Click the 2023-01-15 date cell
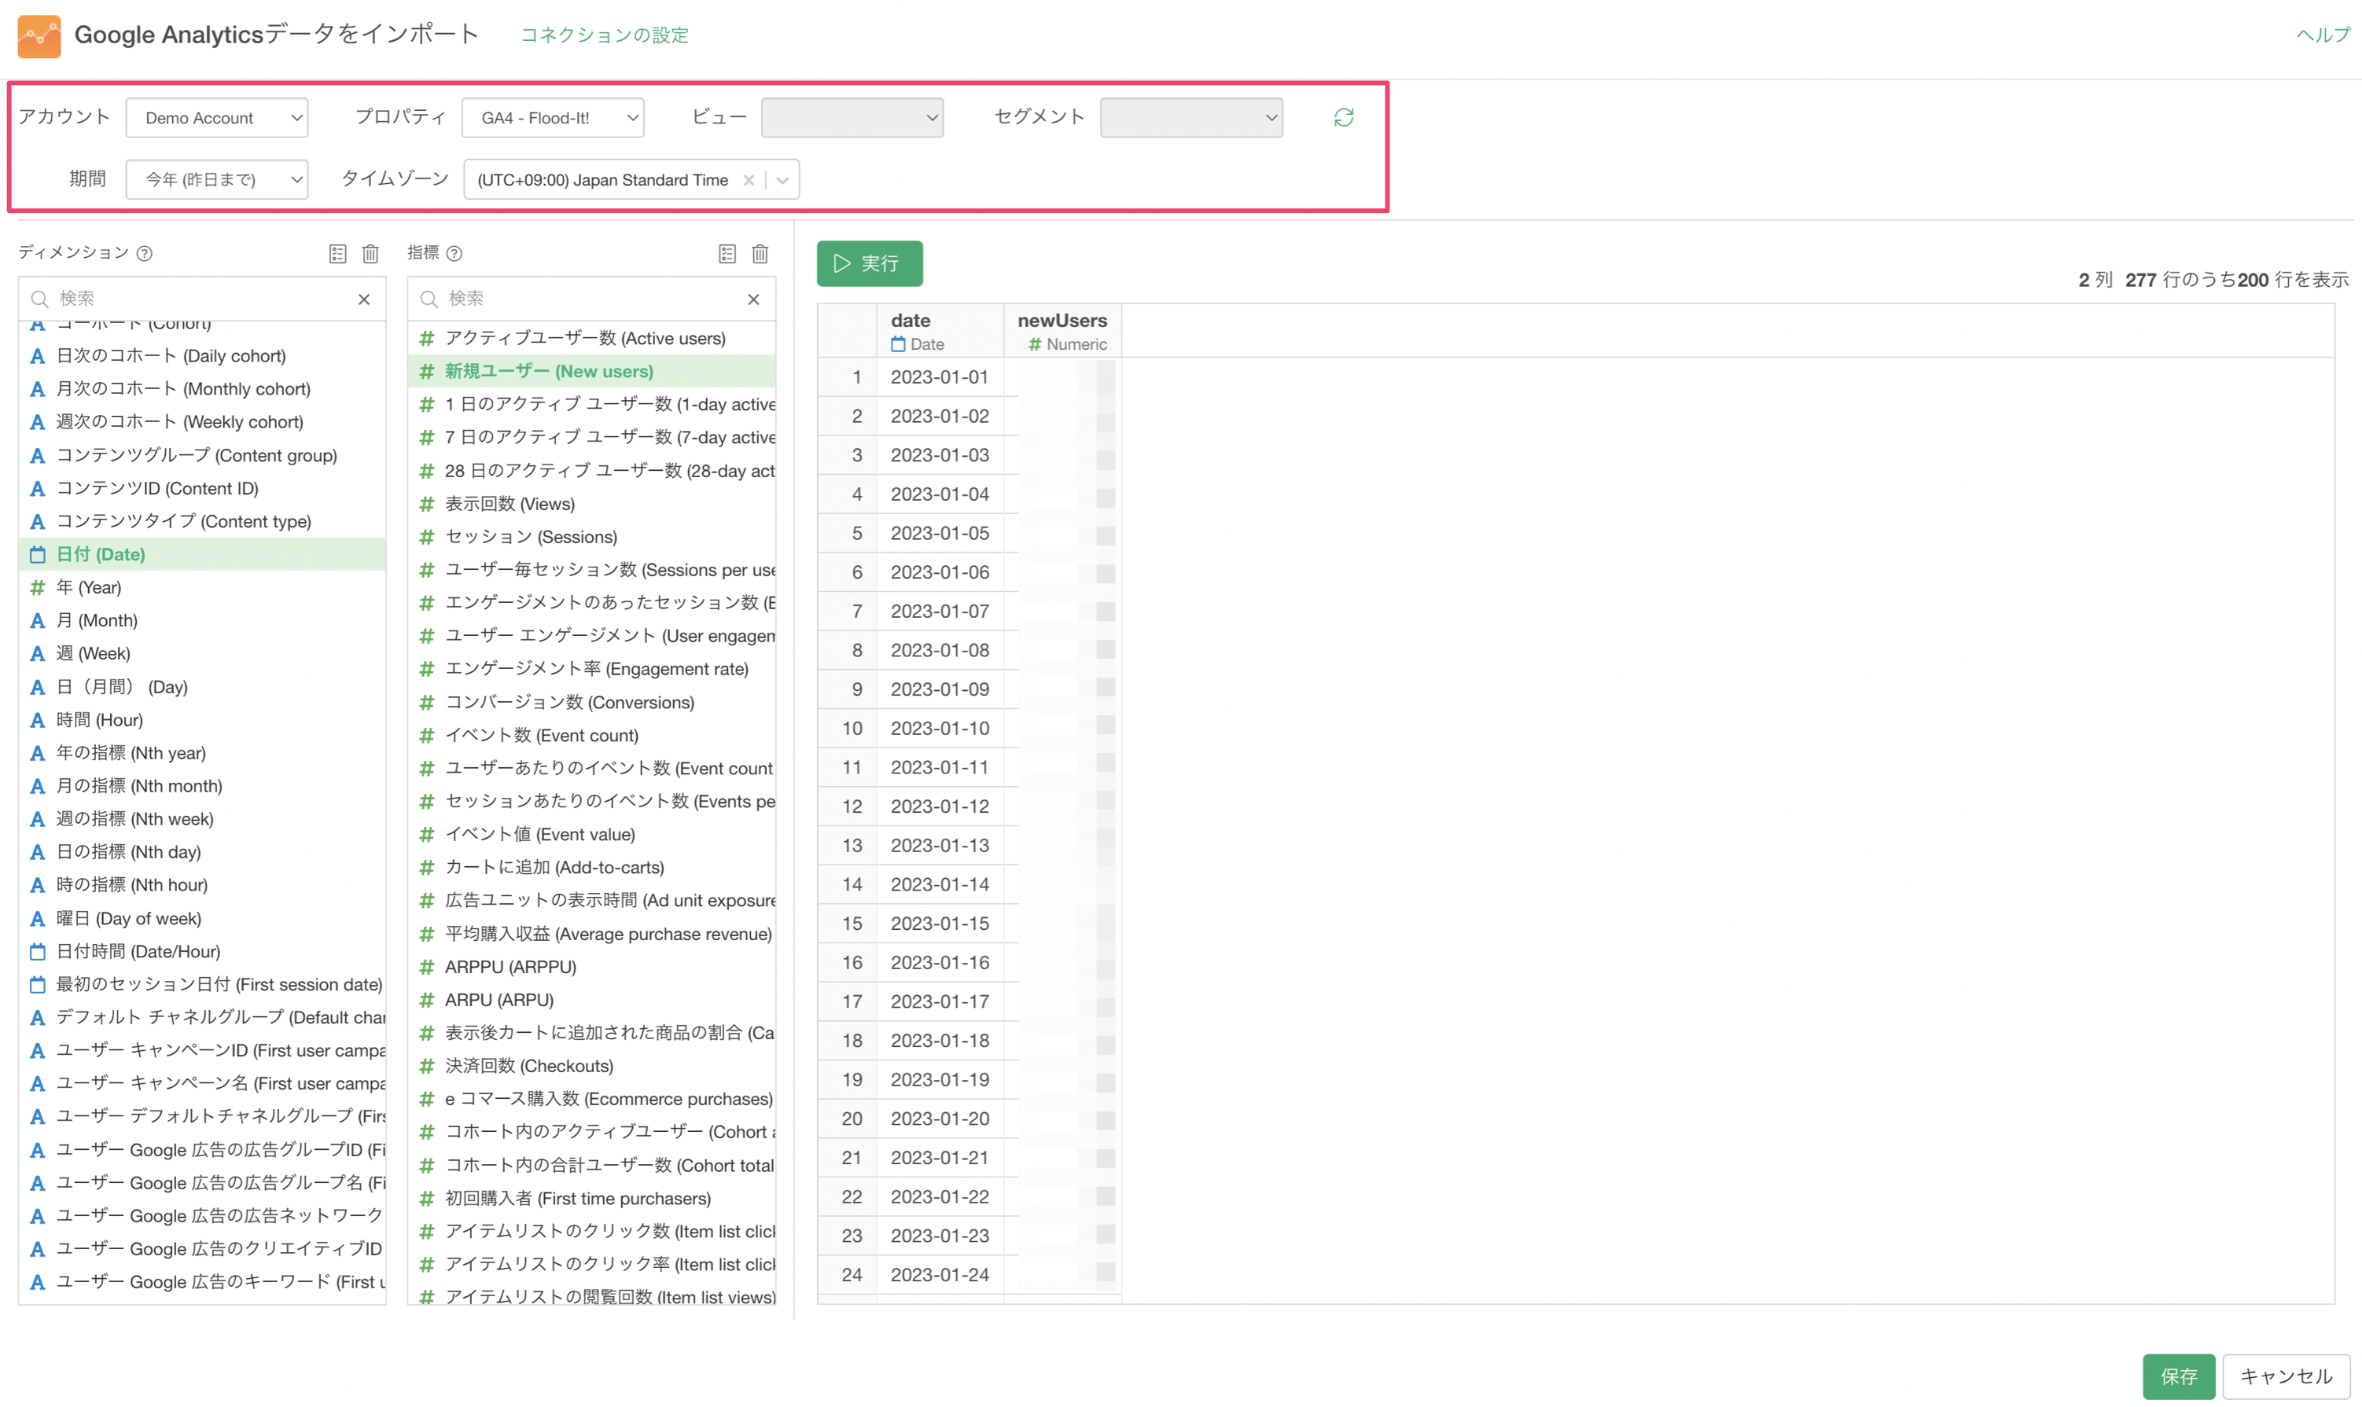2362x1407 pixels. tap(940, 924)
